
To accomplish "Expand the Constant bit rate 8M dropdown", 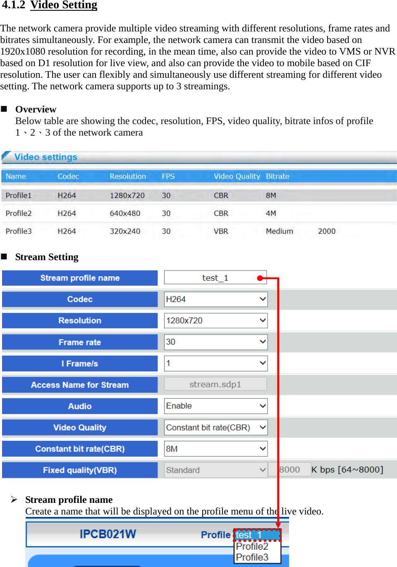I will coord(215,449).
